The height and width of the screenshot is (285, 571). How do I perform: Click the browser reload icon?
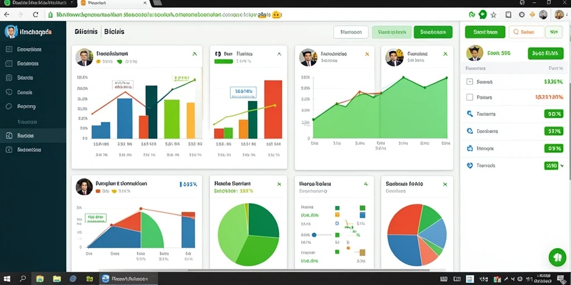(x=35, y=14)
